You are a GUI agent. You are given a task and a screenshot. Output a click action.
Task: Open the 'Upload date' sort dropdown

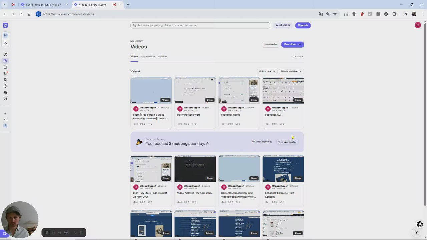click(x=267, y=71)
